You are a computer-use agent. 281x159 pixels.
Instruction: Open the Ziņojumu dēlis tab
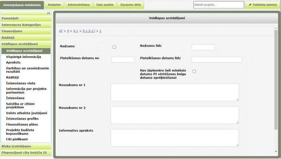tap(130, 5)
